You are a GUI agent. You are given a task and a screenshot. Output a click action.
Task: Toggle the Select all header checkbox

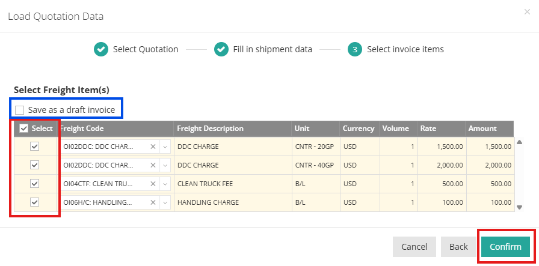pos(24,128)
